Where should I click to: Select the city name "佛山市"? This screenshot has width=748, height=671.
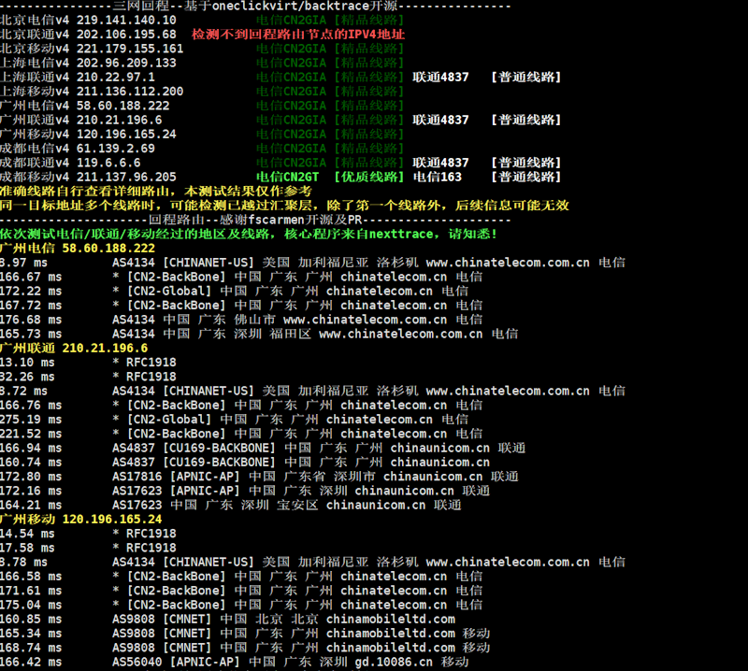point(254,321)
